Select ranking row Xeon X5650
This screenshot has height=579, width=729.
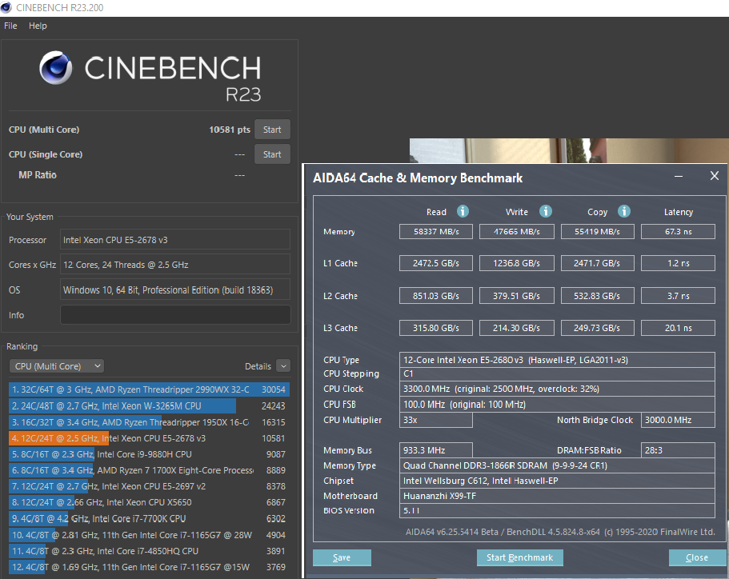click(149, 502)
